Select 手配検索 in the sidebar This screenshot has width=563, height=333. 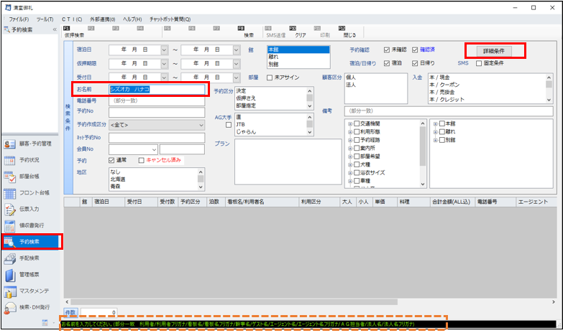click(x=30, y=258)
